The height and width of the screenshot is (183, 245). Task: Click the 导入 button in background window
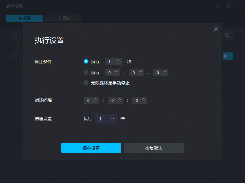pos(64,18)
